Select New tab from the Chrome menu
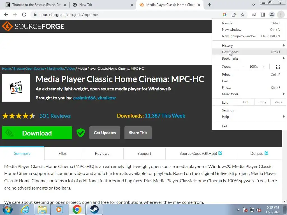This screenshot has width=287, height=215. (x=249, y=23)
